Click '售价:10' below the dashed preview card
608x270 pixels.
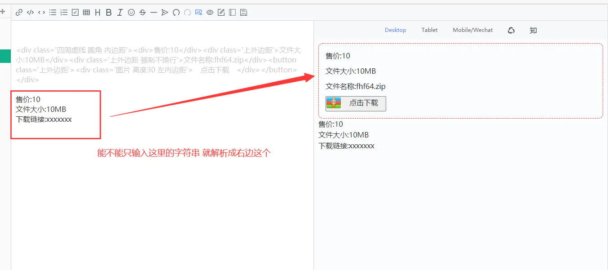[x=331, y=124]
